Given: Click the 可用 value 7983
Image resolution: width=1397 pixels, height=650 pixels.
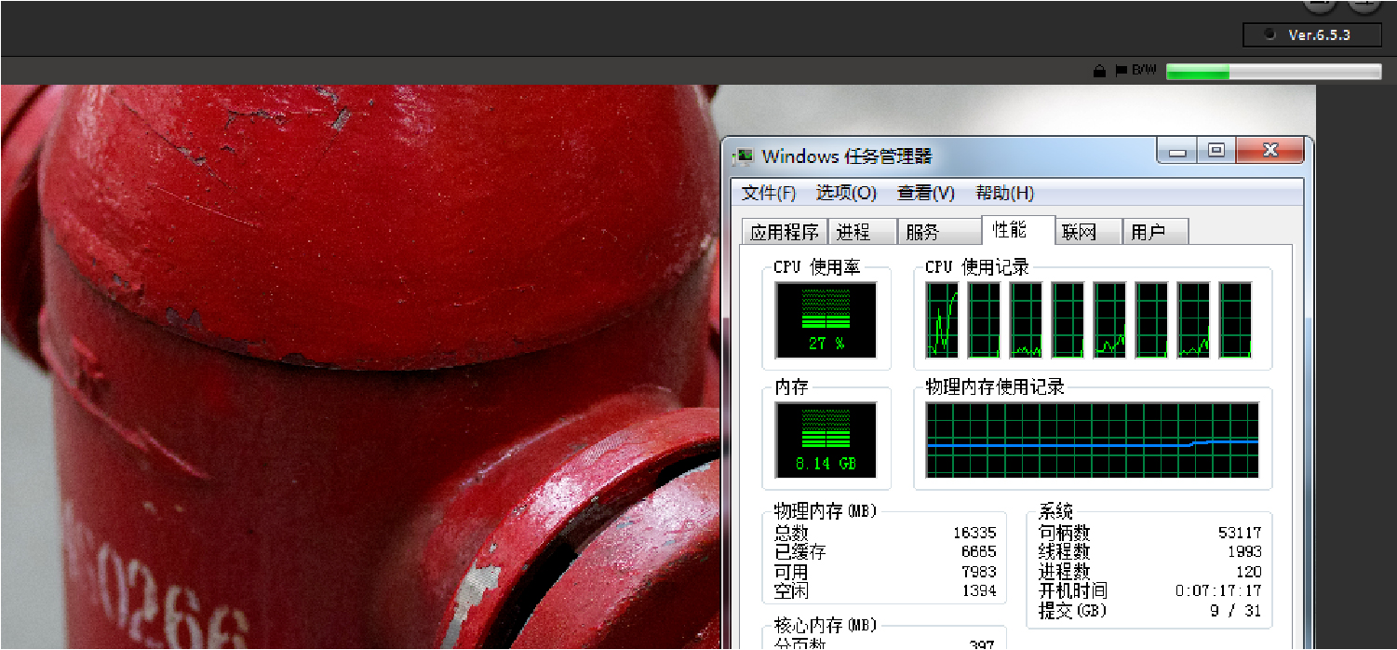Looking at the screenshot, I should pos(978,572).
